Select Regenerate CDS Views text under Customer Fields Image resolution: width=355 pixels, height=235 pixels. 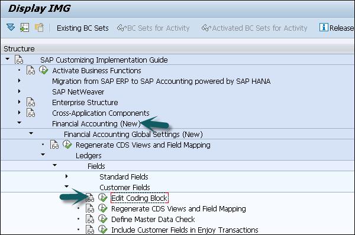(x=179, y=208)
